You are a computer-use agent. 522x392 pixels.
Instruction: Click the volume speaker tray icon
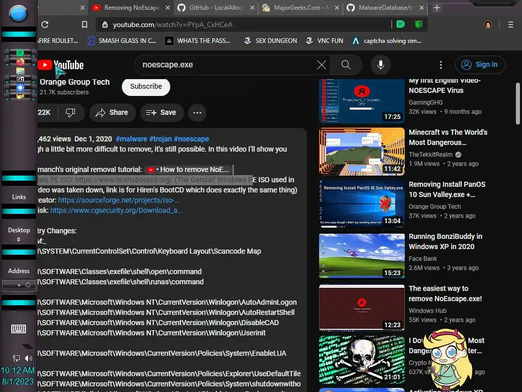(x=29, y=358)
